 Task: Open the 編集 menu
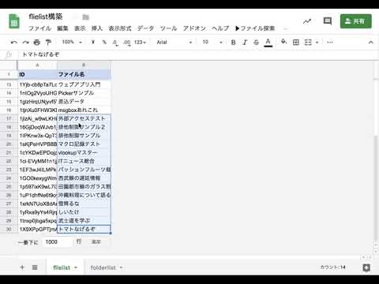62,28
